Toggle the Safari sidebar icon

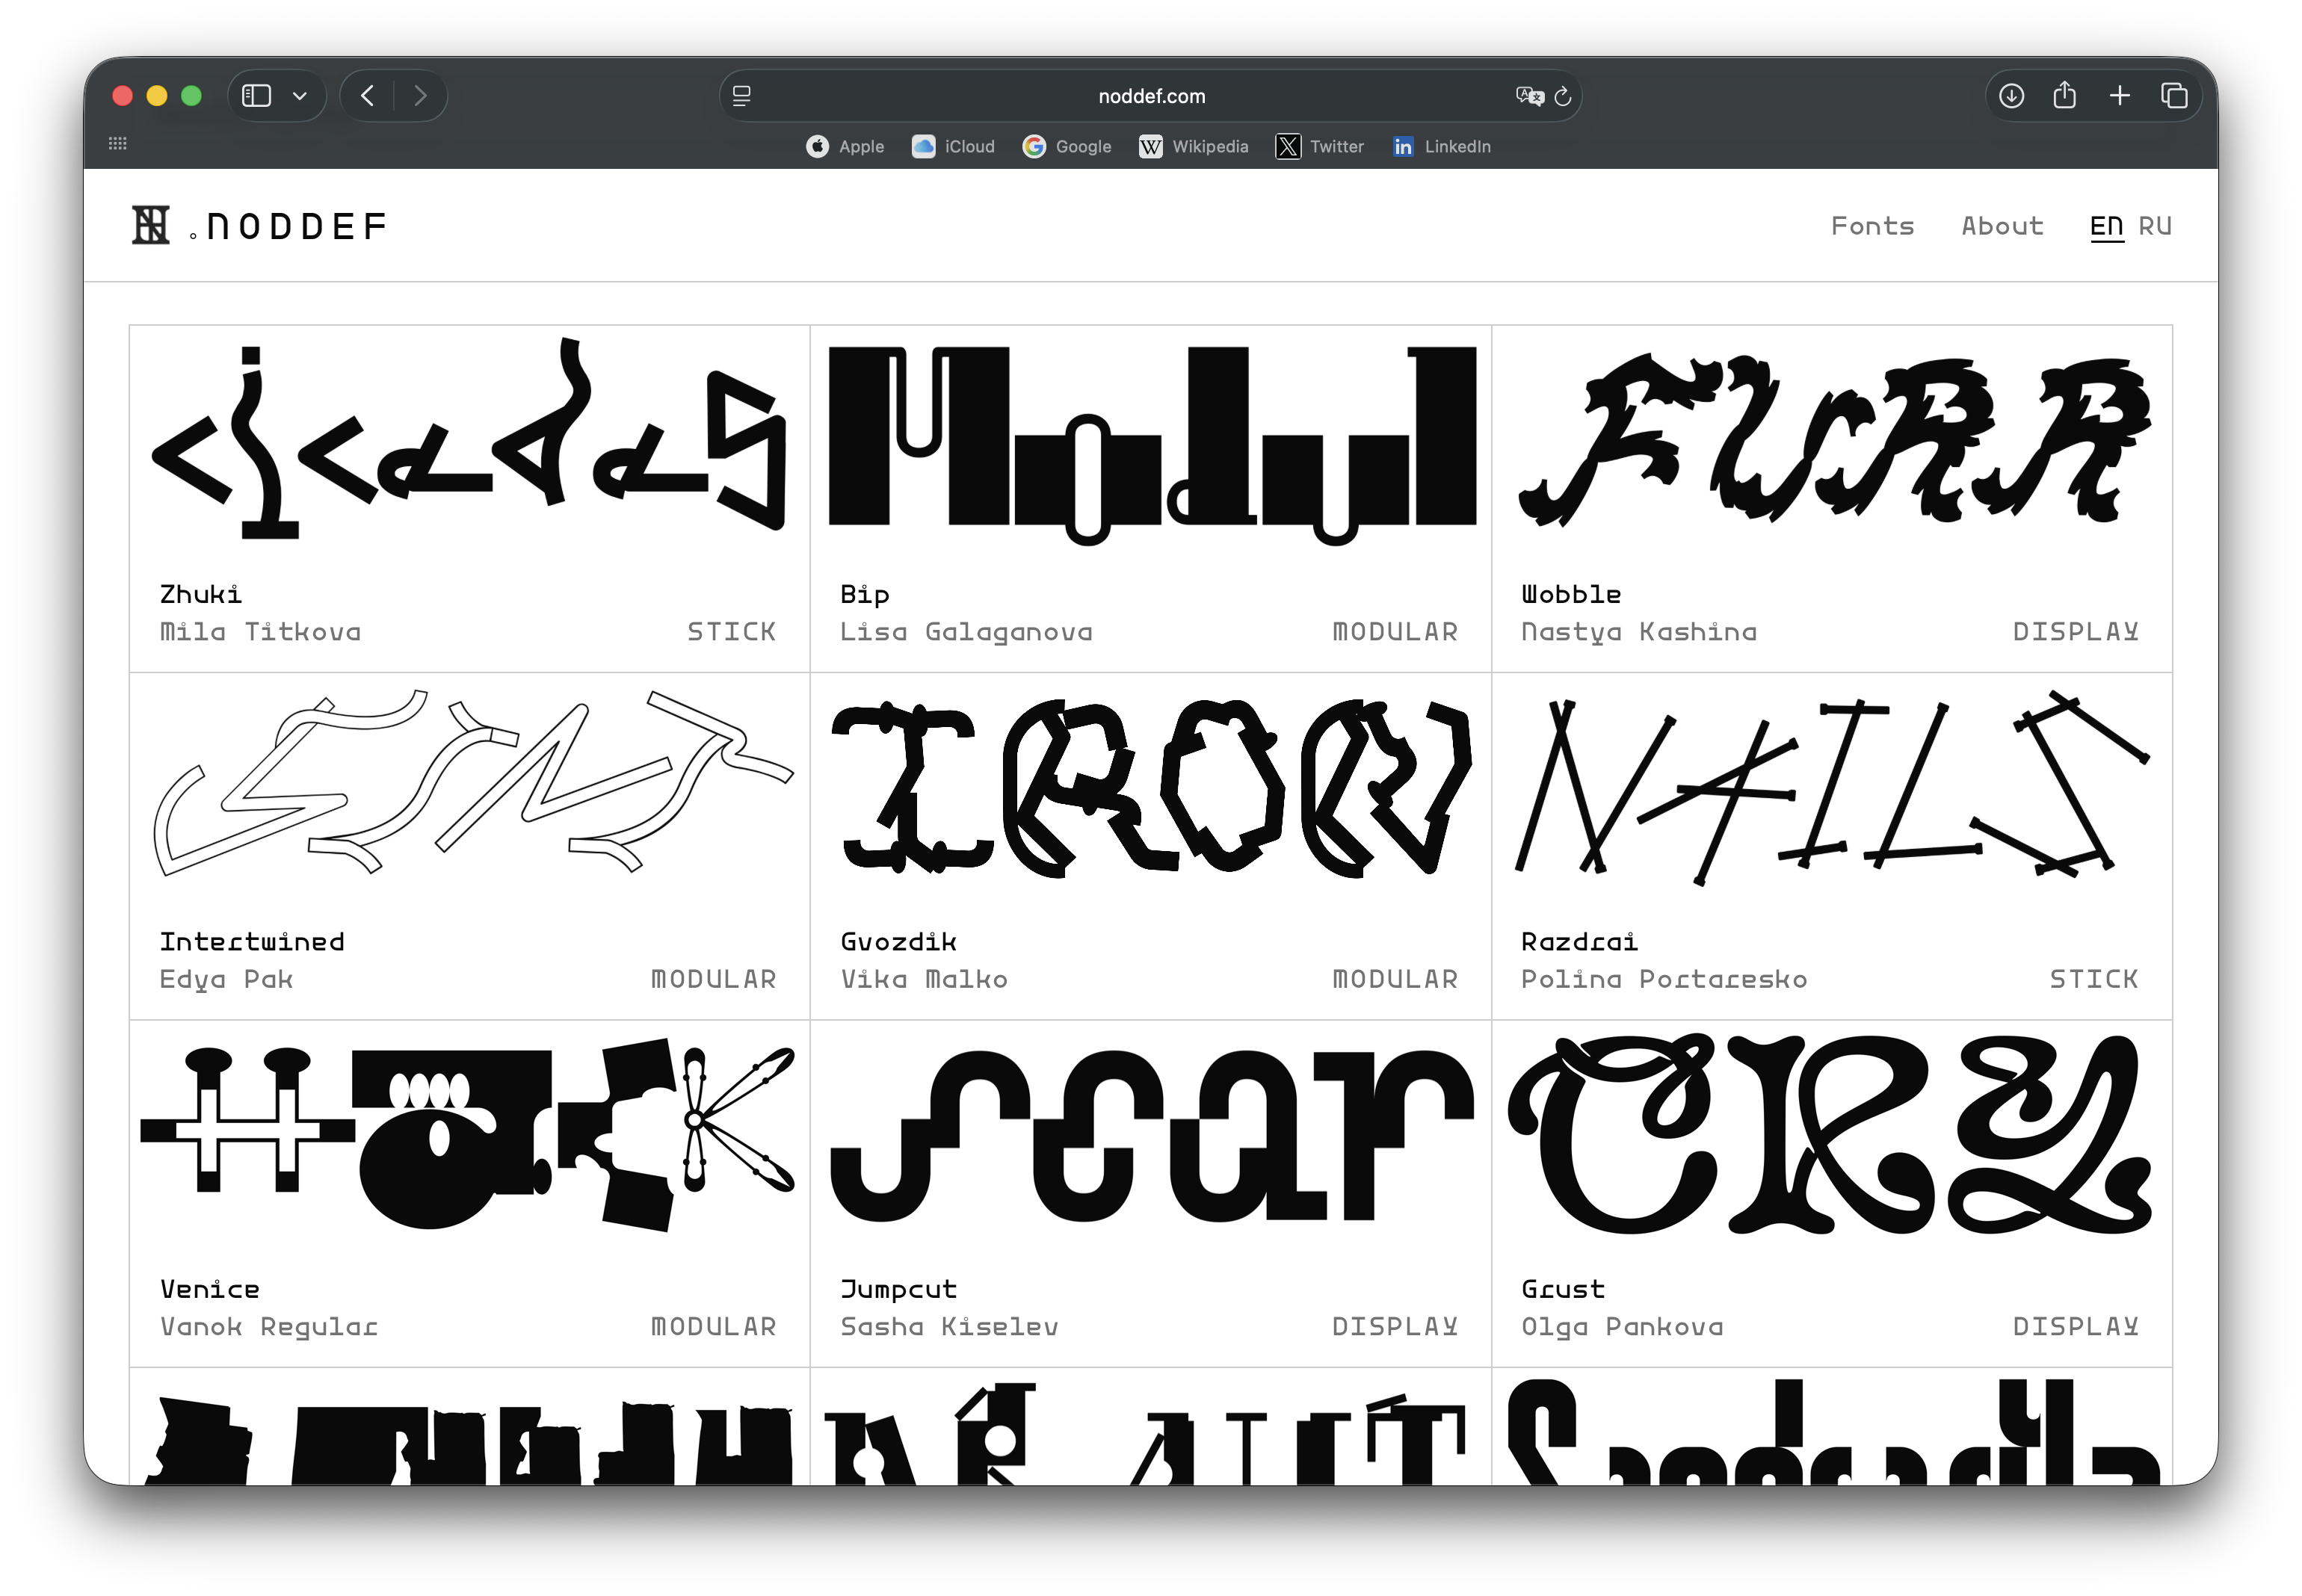pos(256,96)
